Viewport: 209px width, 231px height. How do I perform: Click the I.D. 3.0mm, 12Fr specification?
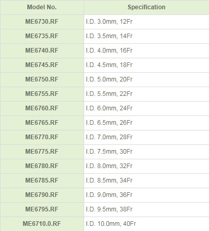point(109,22)
